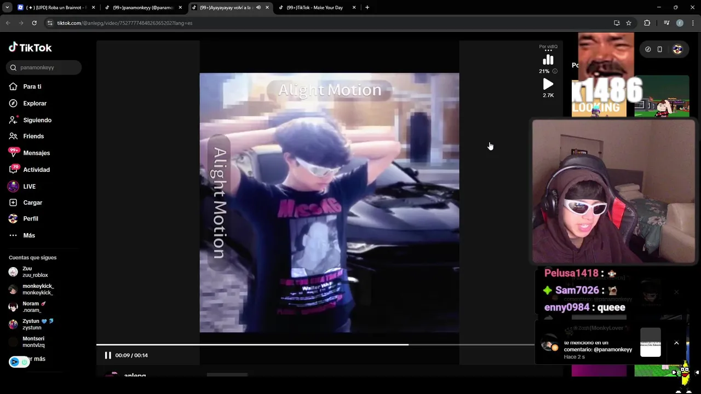Switch to TikTok Make Your Day tab
The width and height of the screenshot is (701, 394).
coord(317,8)
